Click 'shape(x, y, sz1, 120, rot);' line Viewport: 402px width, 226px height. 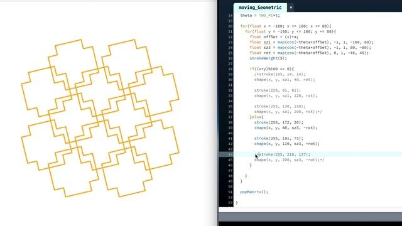[286, 95]
